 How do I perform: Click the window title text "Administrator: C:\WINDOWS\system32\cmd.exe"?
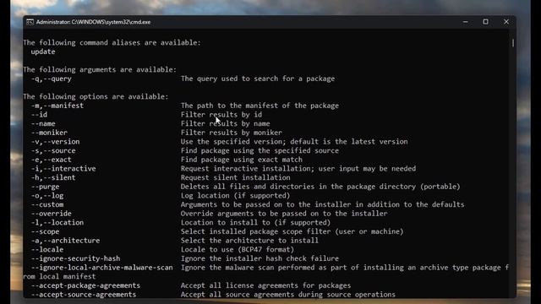pyautogui.click(x=93, y=22)
